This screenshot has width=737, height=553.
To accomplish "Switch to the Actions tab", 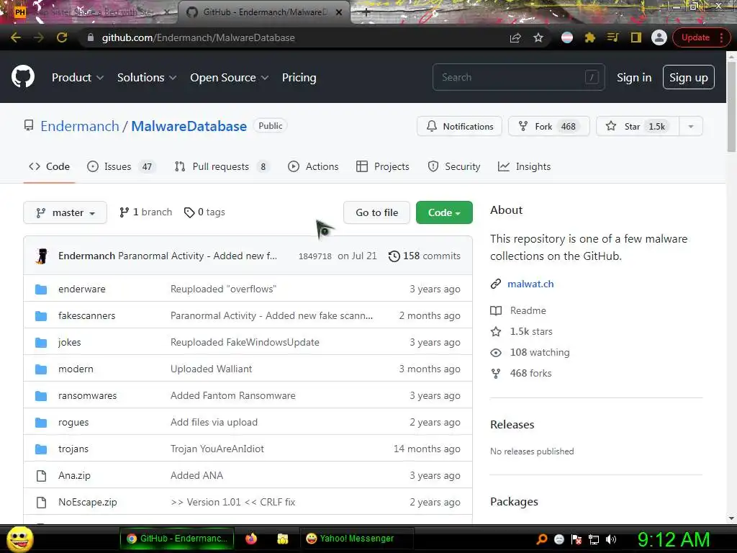I will pyautogui.click(x=313, y=166).
